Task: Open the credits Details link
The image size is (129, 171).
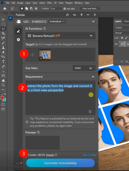Action: coord(50,155)
